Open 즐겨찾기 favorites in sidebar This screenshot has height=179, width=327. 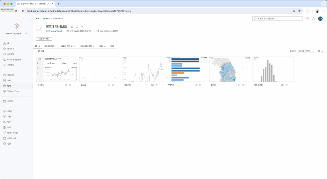point(11,49)
